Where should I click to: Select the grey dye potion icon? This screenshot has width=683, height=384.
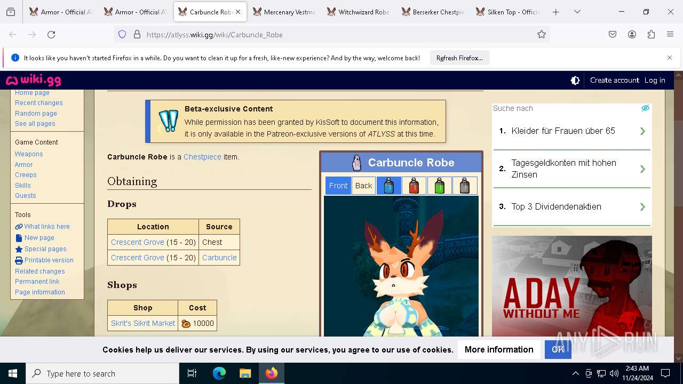click(x=465, y=186)
